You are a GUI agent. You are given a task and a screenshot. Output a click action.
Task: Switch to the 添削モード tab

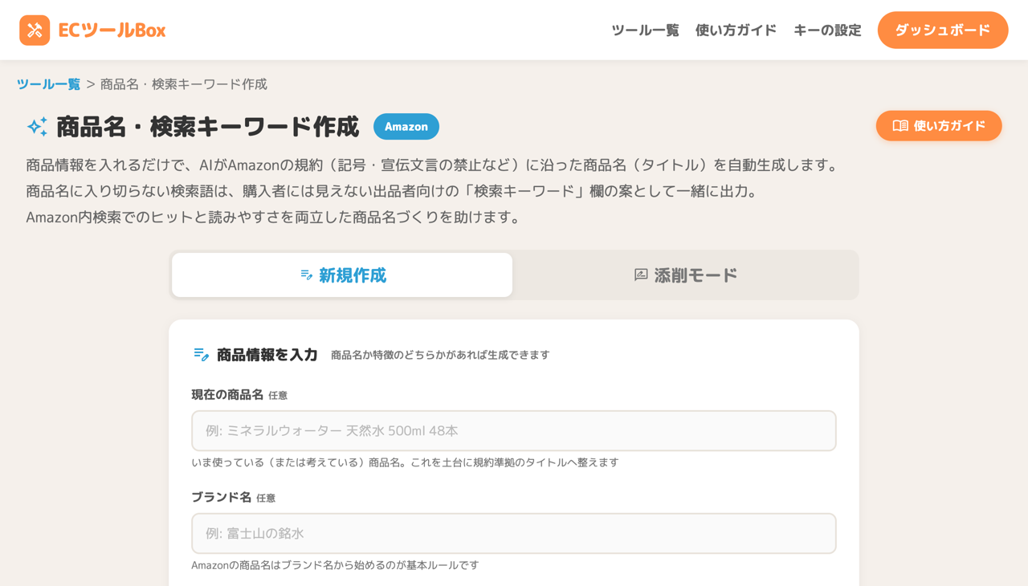(x=685, y=275)
